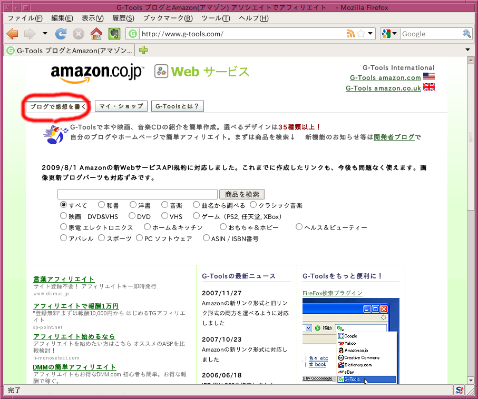The width and height of the screenshot is (478, 399).
Task: Open a new tab with the plus icon
Action: 143,50
